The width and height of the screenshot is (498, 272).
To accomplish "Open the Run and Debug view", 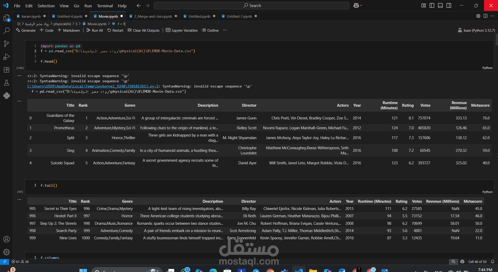I will (x=6, y=57).
